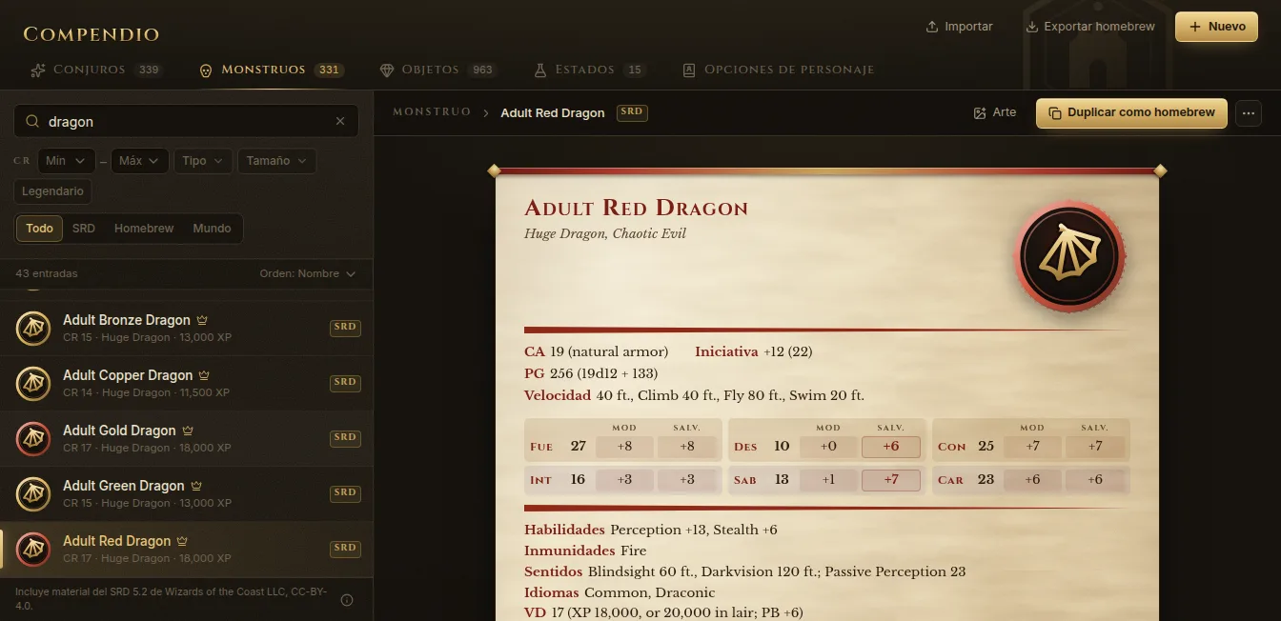Click the '43 entradas' count text
This screenshot has height=621, width=1281.
point(47,274)
